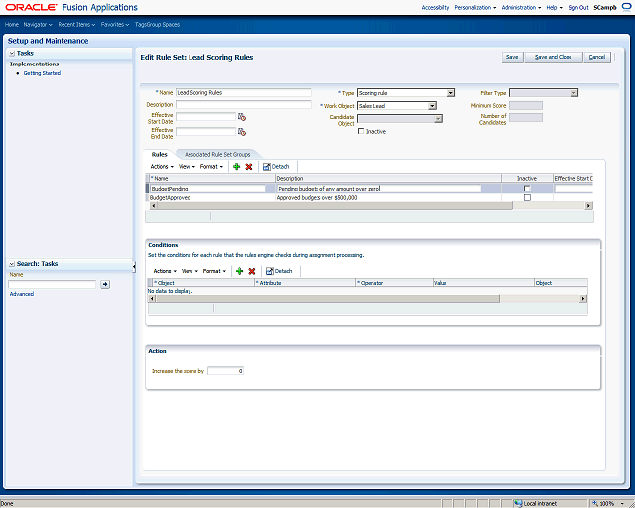635x508 pixels.
Task: Collapse the left task pane splitter arrow
Action: [x=134, y=266]
